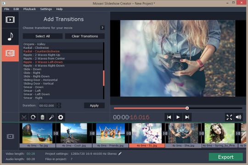Select Ripple - 2 Waves from Center
Image resolution: width=248 pixels, height=165 pixels.
(x=63, y=58)
